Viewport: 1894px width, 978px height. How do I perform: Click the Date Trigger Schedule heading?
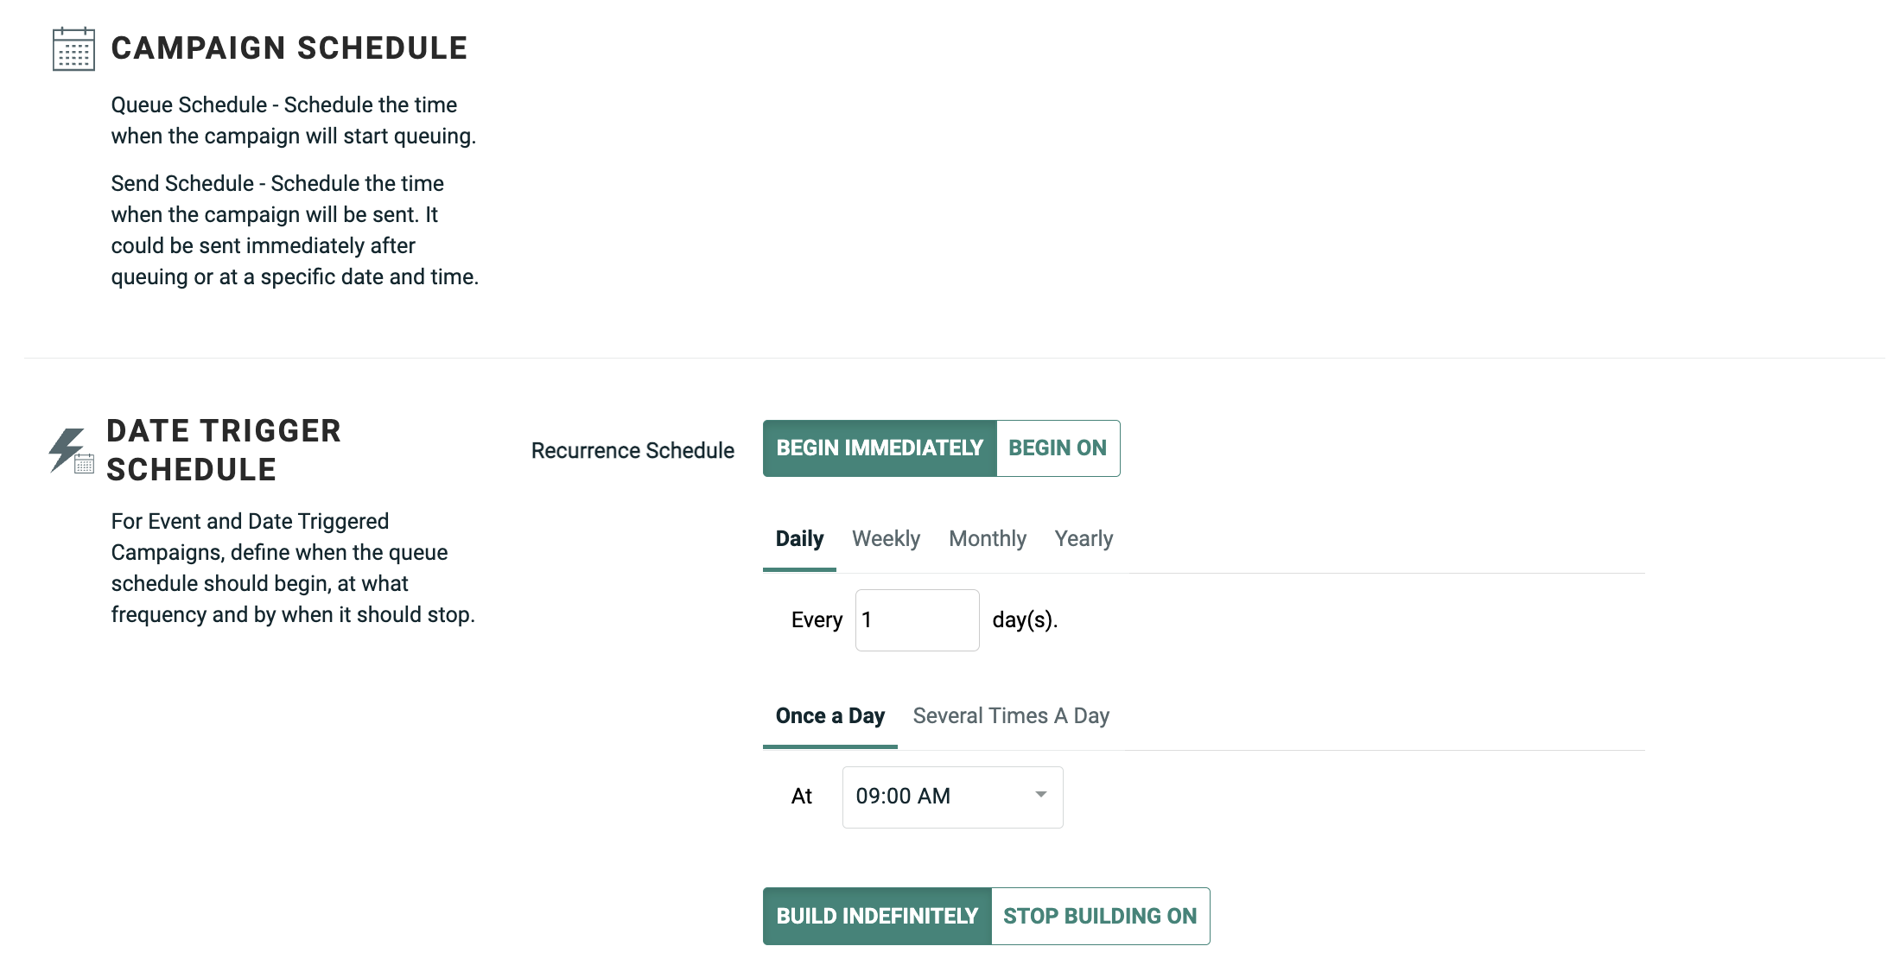(224, 450)
